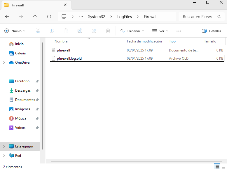Expand the Este equipo tree node
This screenshot has height=169, width=227.
pos(4,146)
